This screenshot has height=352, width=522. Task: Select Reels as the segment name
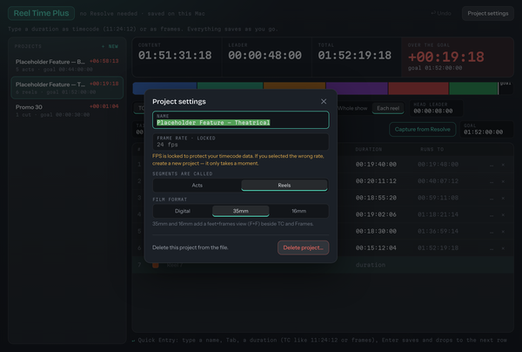tap(284, 185)
